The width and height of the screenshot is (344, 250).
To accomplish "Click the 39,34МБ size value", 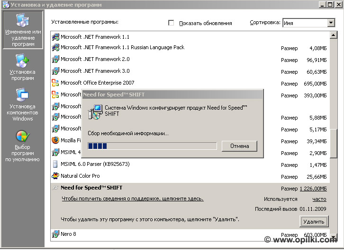I will (x=317, y=141).
